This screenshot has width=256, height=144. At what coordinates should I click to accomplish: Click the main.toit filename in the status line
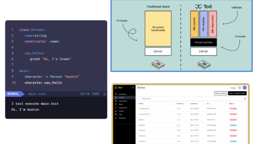[x=37, y=94]
